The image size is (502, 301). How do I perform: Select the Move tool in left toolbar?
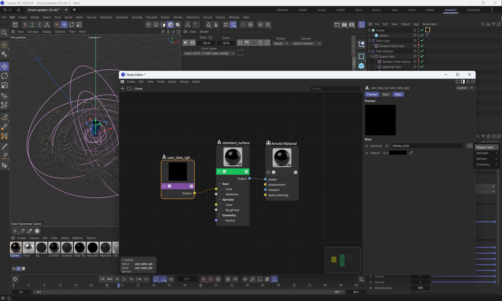click(x=4, y=66)
